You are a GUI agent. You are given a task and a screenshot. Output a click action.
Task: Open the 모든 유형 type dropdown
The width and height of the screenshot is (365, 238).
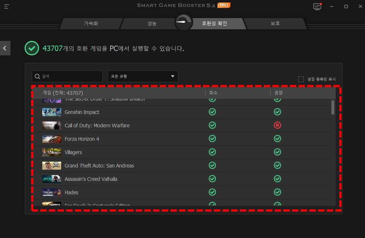(143, 76)
